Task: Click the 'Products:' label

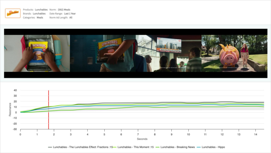Action: click(28, 10)
